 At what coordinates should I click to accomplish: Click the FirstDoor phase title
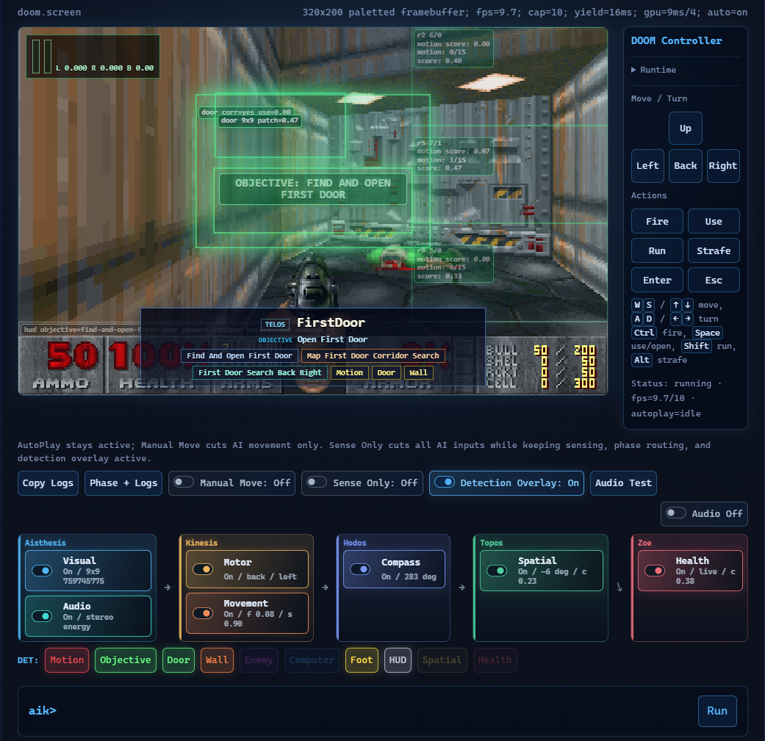click(331, 322)
